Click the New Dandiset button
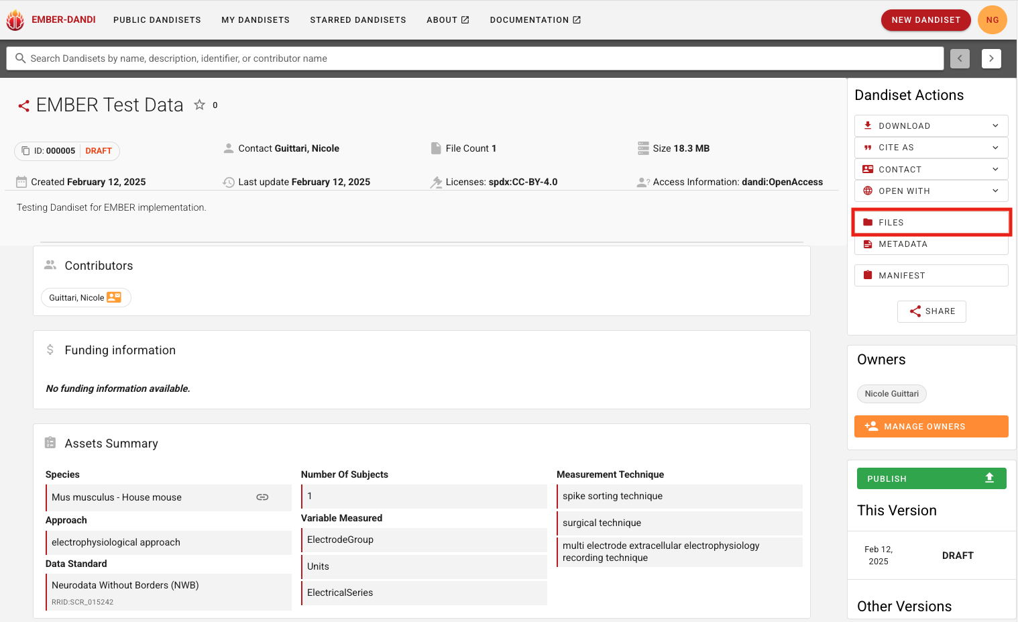 coord(926,20)
